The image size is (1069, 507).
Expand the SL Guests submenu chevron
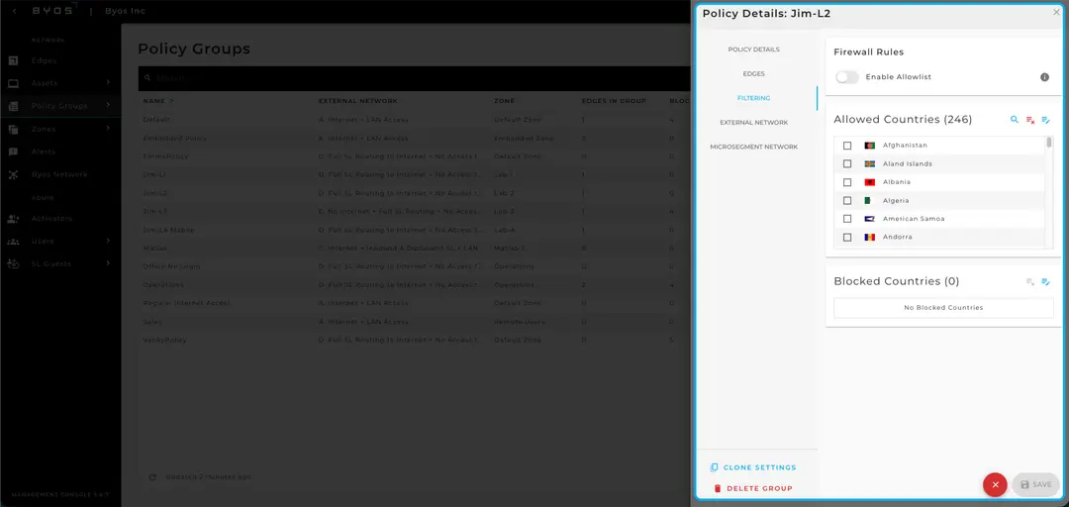108,263
